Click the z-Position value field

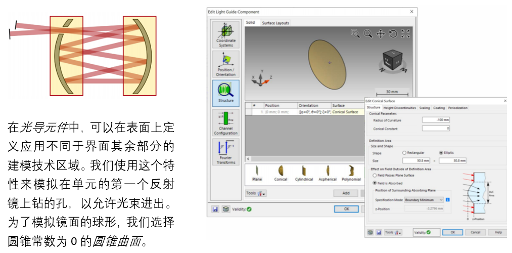tap(424, 208)
